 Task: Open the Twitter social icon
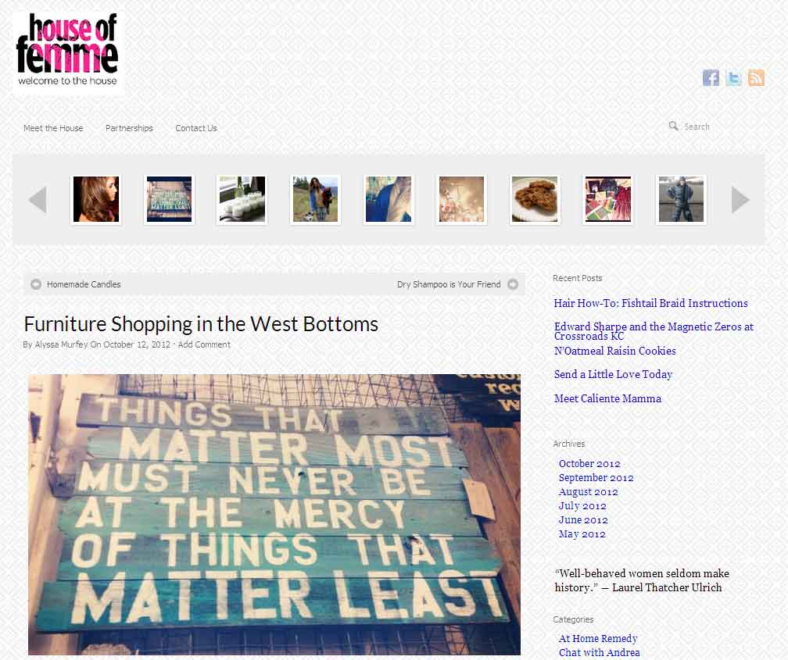(x=733, y=78)
